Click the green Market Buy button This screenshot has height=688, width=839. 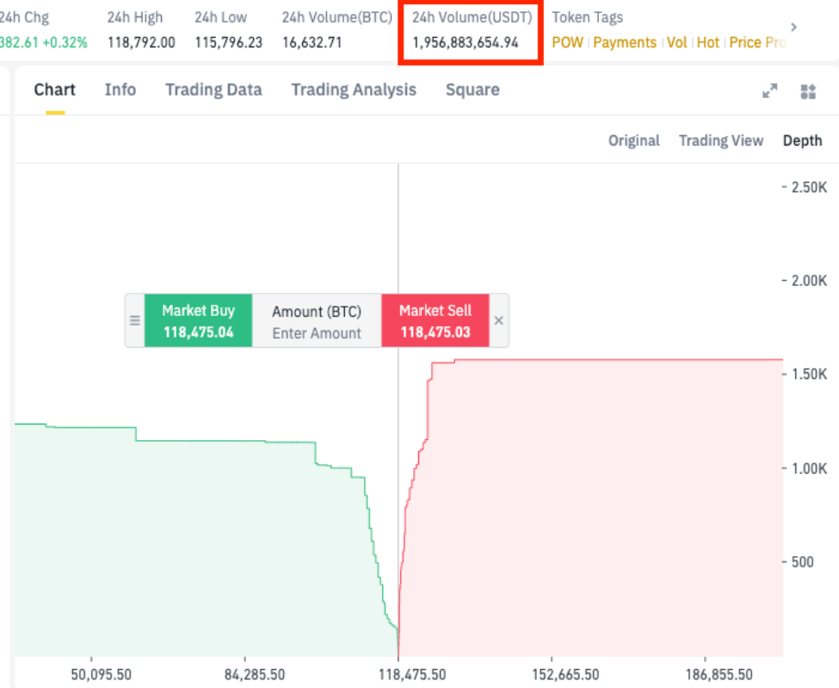[x=198, y=320]
